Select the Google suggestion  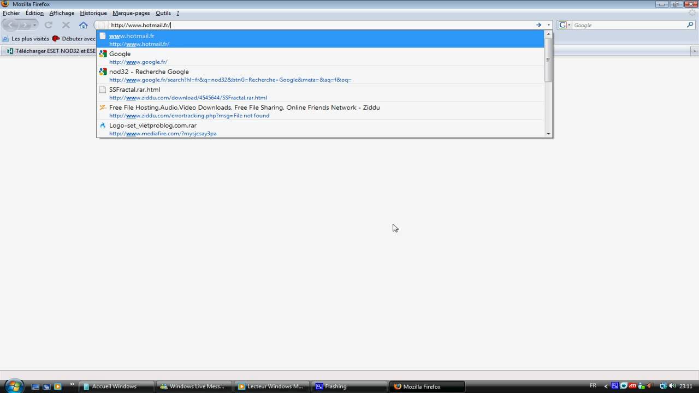tap(321, 57)
